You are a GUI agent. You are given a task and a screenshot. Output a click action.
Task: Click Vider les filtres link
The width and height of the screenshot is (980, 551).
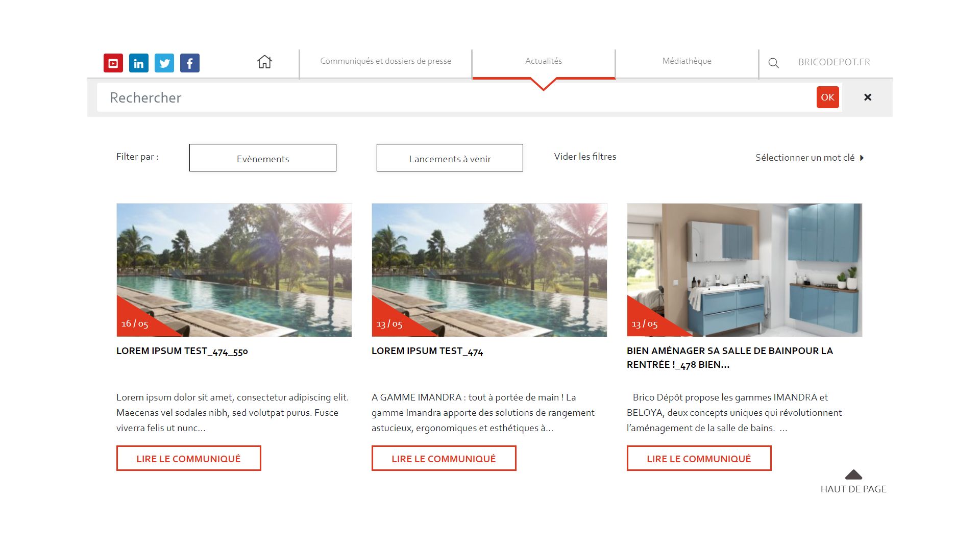pyautogui.click(x=585, y=157)
